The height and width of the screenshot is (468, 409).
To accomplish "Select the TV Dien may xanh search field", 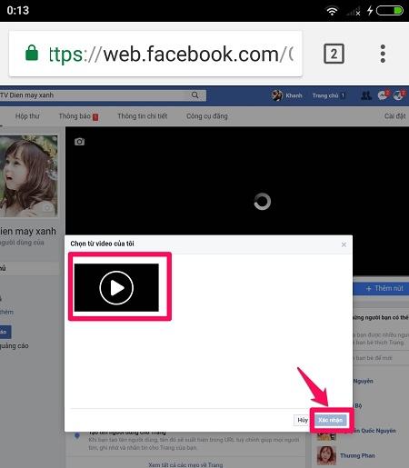I will click(x=103, y=95).
